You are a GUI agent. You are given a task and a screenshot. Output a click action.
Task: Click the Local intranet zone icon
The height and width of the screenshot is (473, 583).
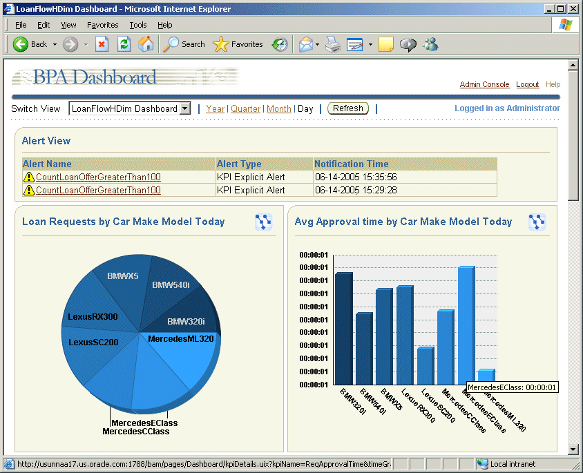482,464
